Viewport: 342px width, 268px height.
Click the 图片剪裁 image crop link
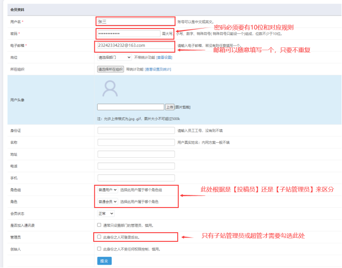tap(183, 107)
